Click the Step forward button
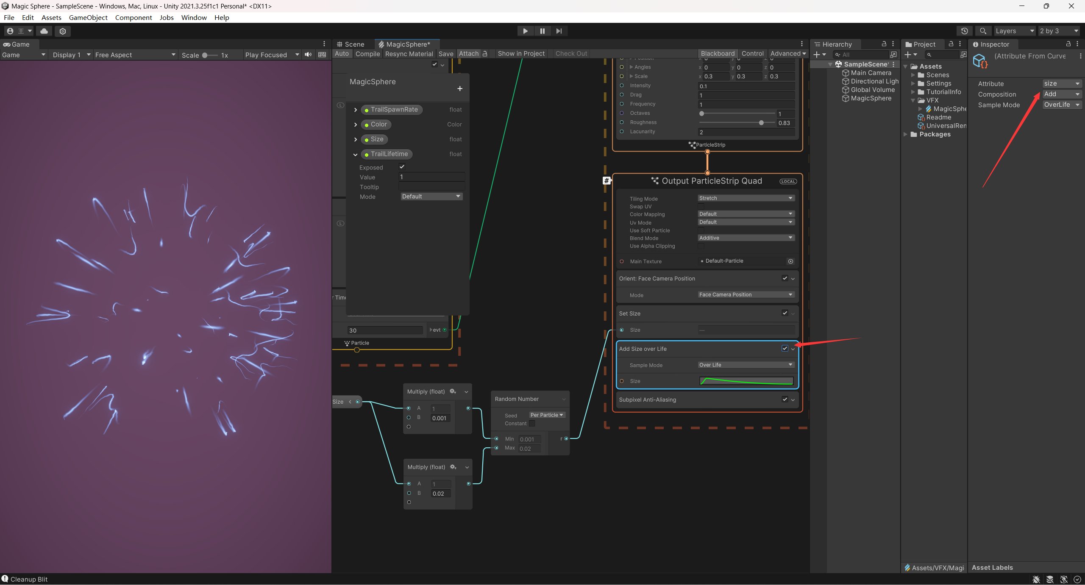The image size is (1085, 585). tap(559, 31)
